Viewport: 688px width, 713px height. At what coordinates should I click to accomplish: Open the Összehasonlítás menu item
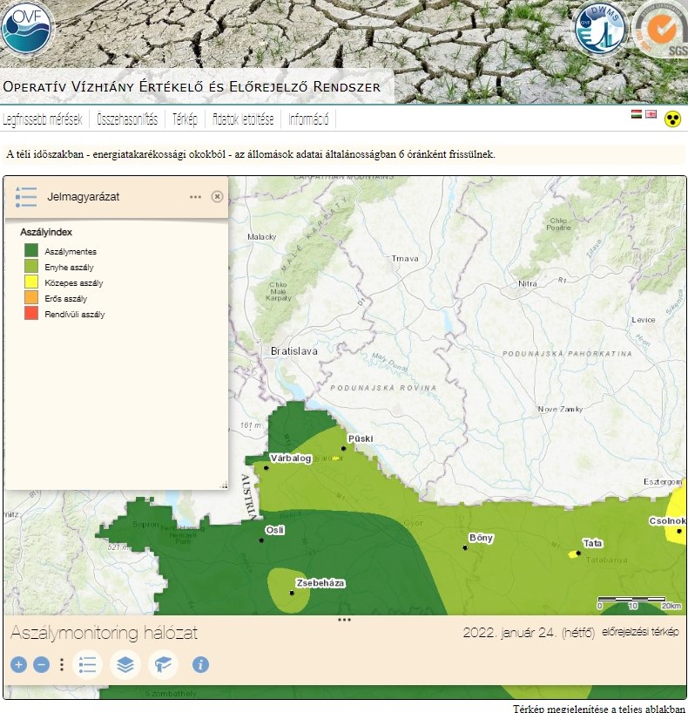(128, 119)
